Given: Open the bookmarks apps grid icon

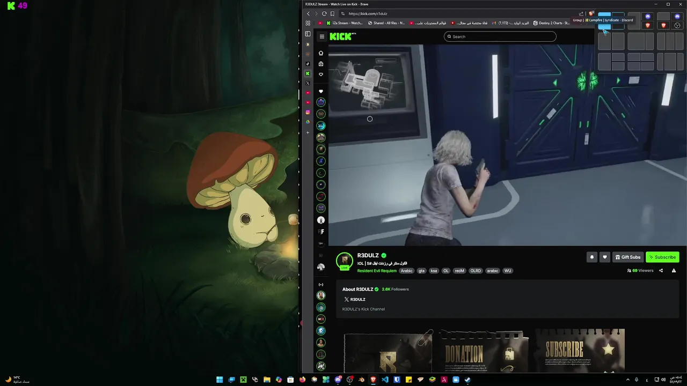Looking at the screenshot, I should (x=308, y=23).
